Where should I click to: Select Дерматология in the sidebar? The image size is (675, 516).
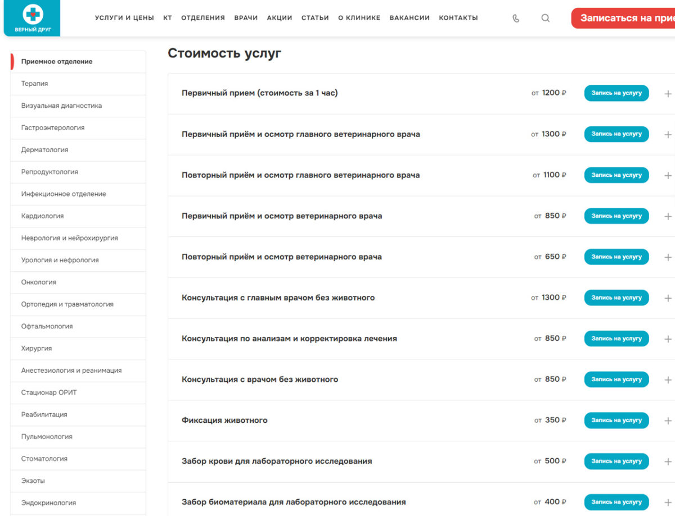pyautogui.click(x=78, y=150)
